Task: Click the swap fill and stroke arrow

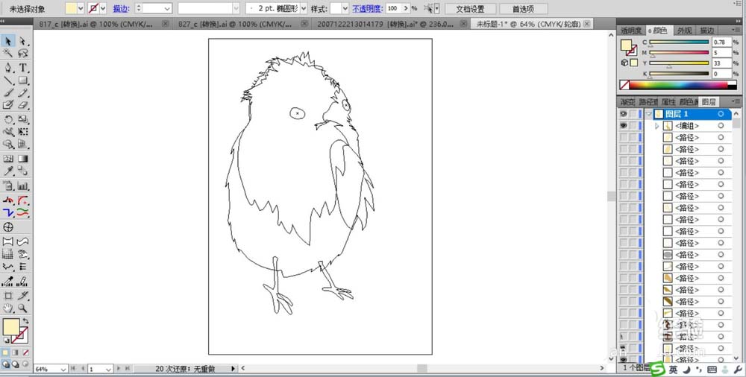Action: 25,321
